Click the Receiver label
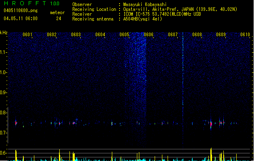Screen dimensions: 254x161 (82, 14)
